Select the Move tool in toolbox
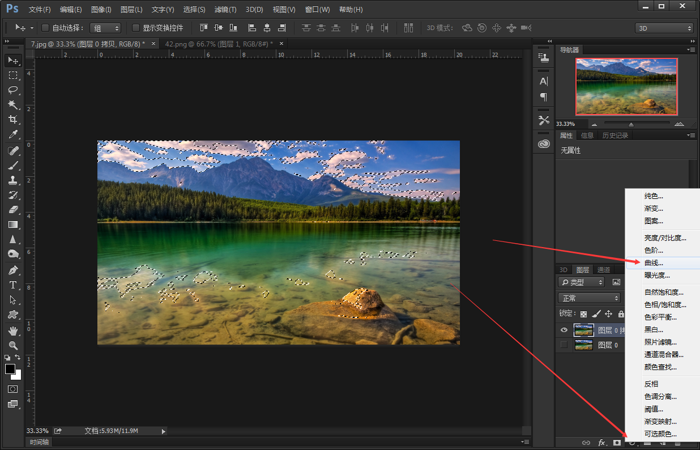Screen dimensions: 700x450 pyautogui.click(x=13, y=60)
